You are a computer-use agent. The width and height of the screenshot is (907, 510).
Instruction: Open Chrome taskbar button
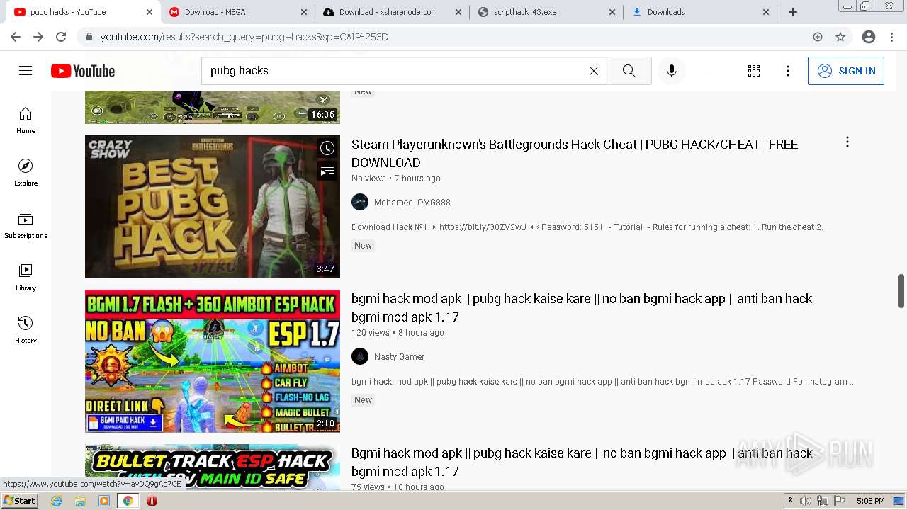pyautogui.click(x=128, y=501)
